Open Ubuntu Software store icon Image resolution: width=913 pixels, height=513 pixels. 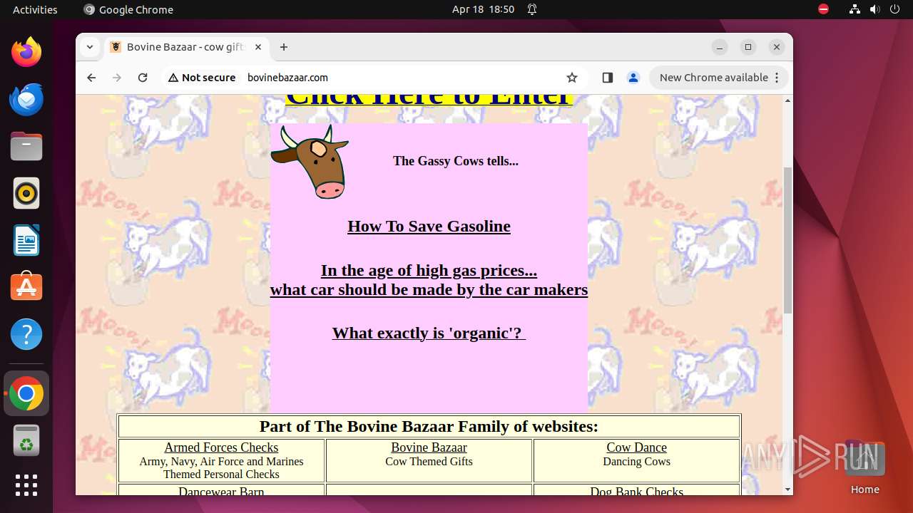point(26,287)
